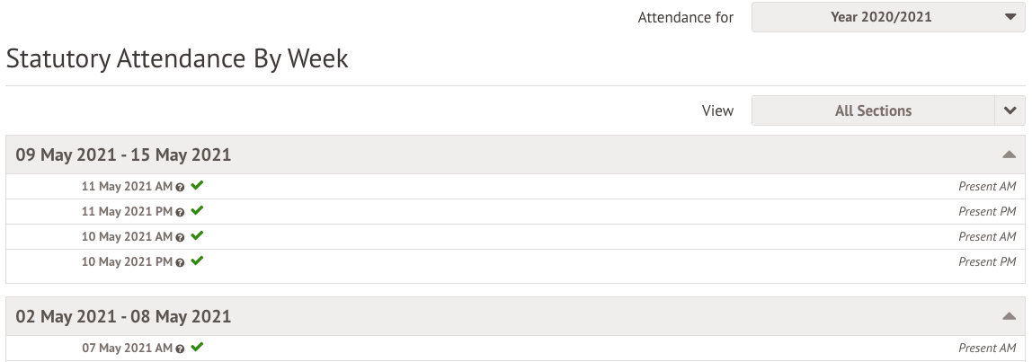The image size is (1032, 362).
Task: Click help icon beside 07 May 2021 AM
Action: pos(181,349)
